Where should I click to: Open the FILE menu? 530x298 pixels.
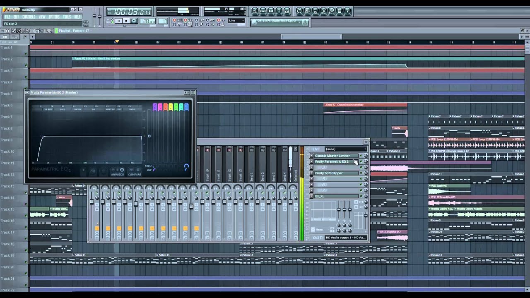pos(7,17)
